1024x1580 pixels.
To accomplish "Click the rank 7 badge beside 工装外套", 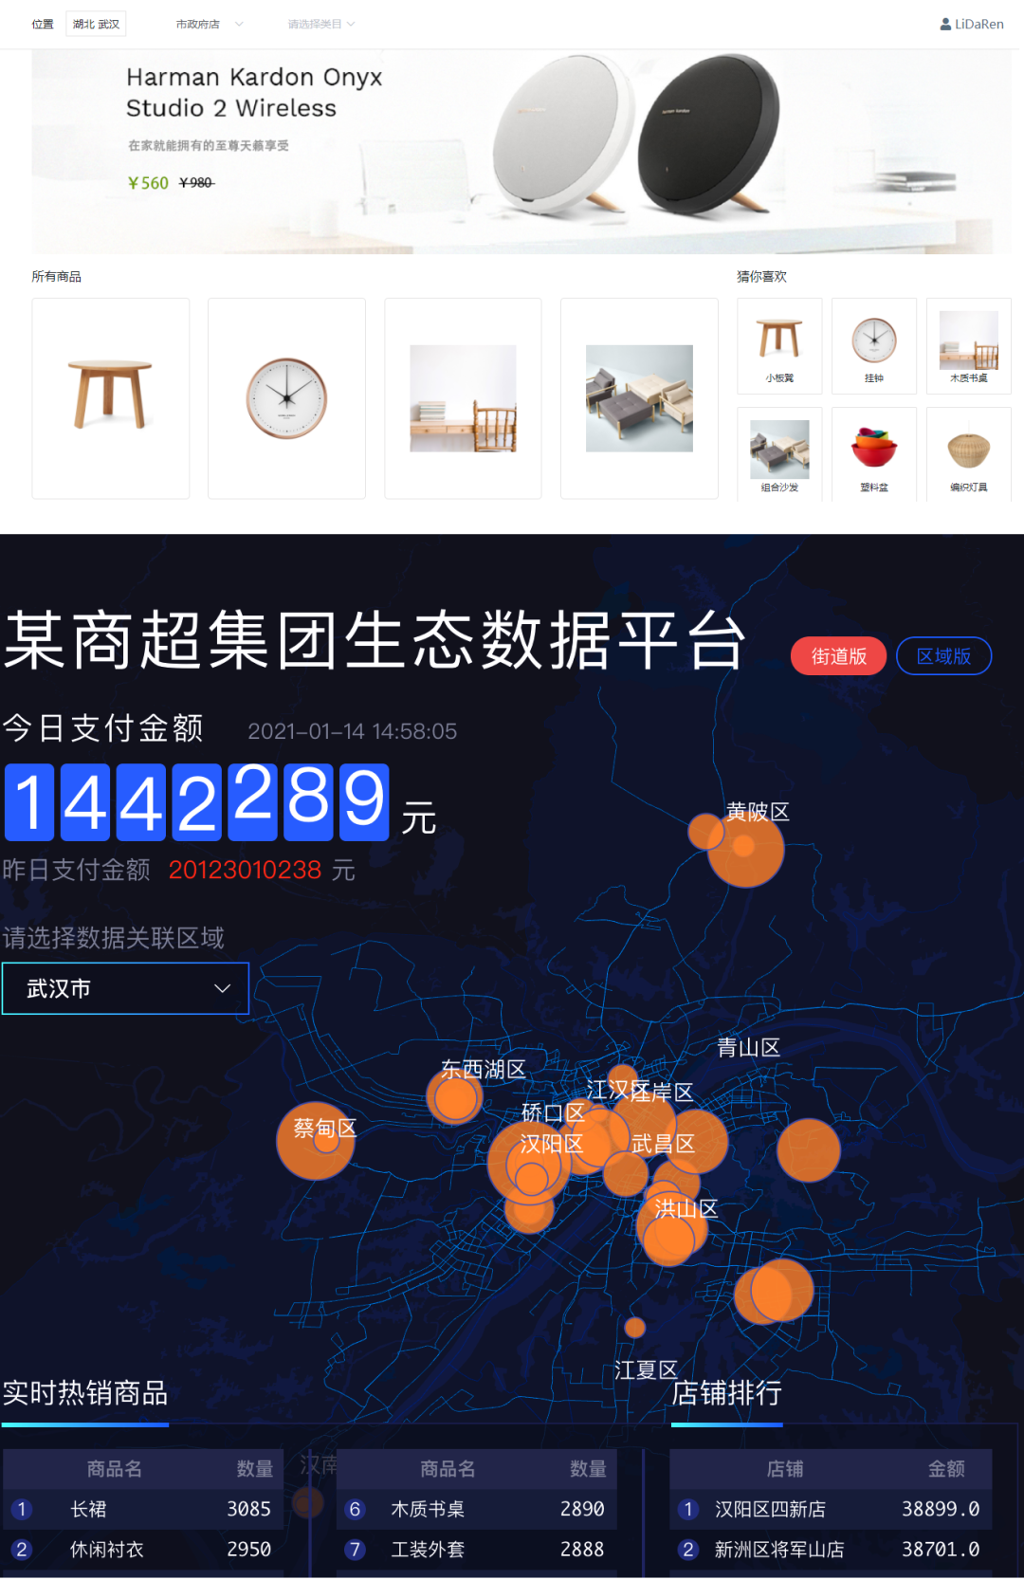I will pos(356,1550).
